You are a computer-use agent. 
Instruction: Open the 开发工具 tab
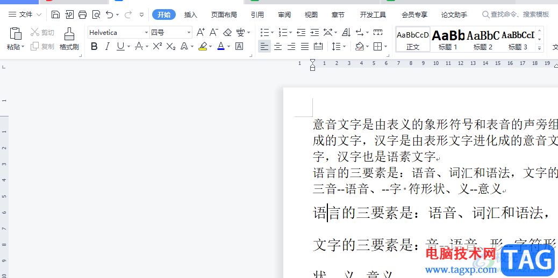pyautogui.click(x=373, y=15)
